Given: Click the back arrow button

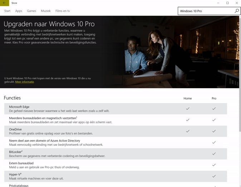Looking at the screenshot, I should coord(4,3).
